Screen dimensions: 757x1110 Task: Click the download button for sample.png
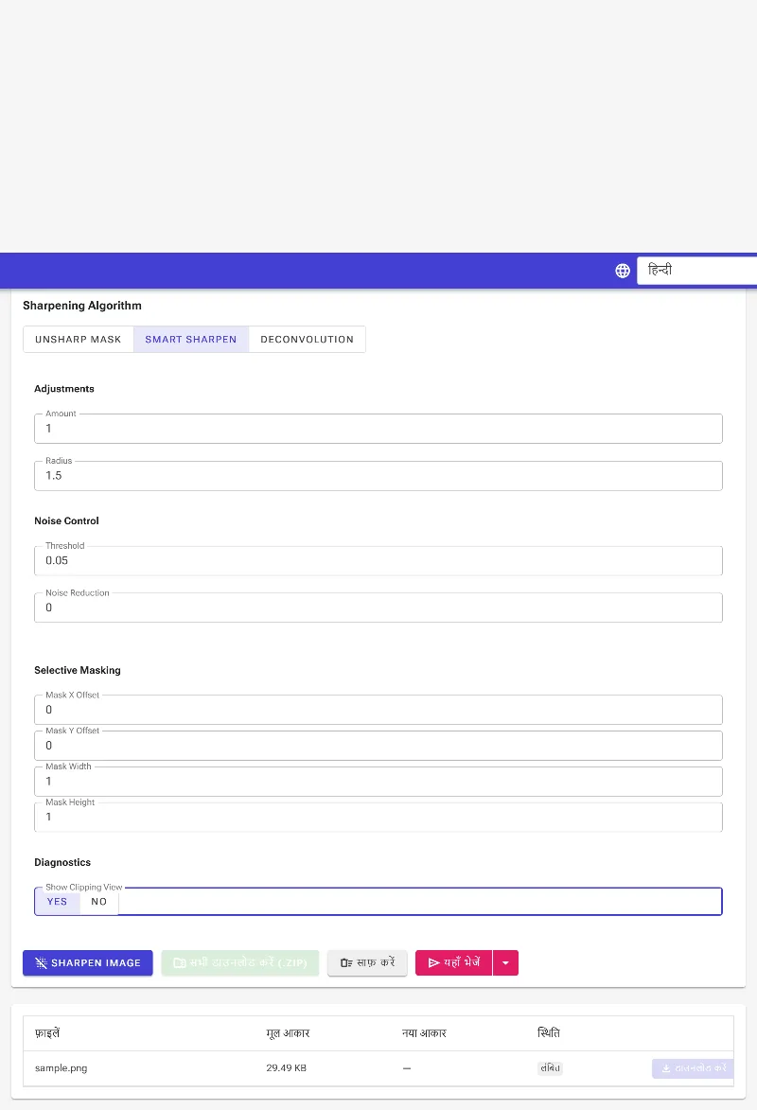click(693, 1069)
